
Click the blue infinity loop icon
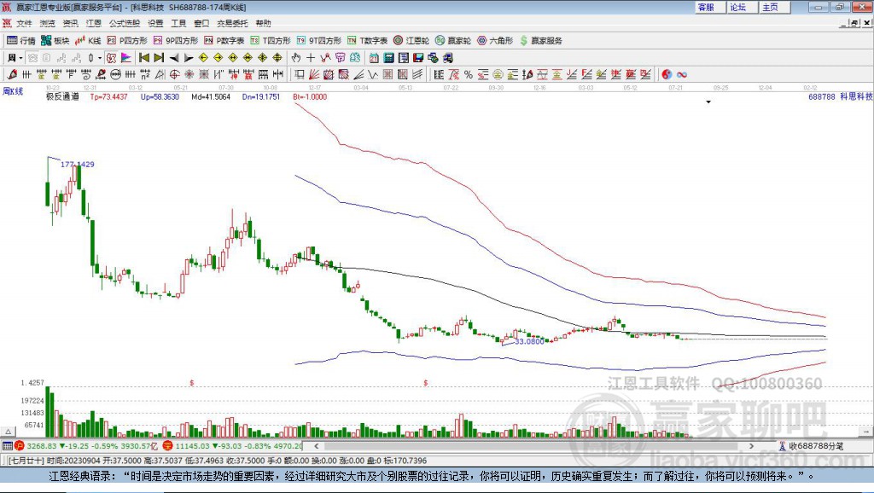point(682,75)
